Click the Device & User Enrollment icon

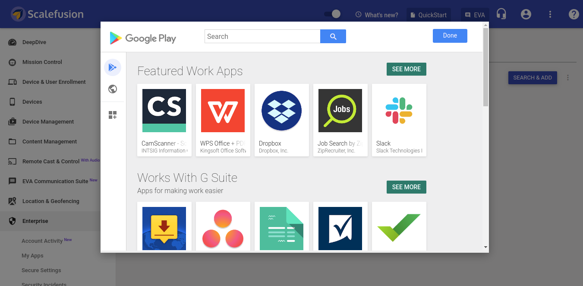click(13, 82)
